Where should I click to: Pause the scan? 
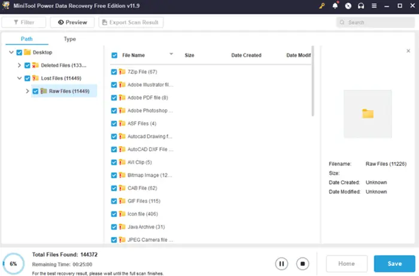point(281,263)
